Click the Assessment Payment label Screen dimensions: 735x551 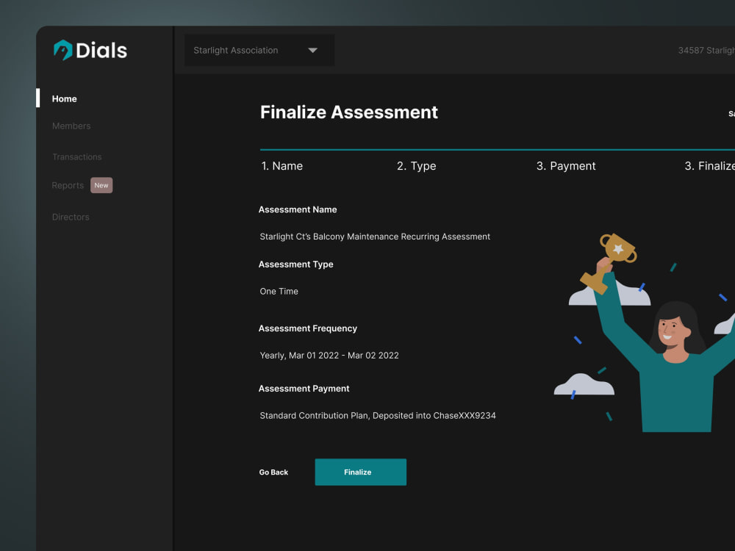[304, 389]
